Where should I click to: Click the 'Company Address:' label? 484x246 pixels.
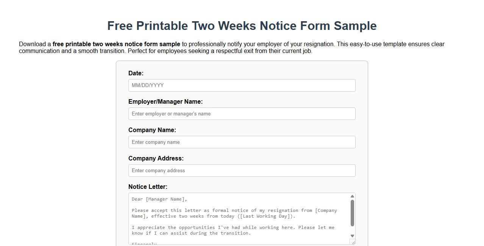tap(156, 158)
